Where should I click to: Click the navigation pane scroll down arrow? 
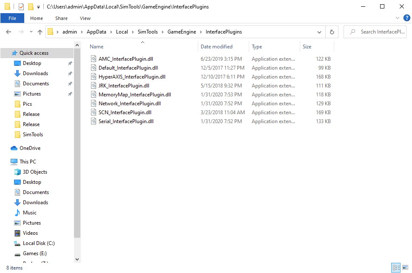tap(77, 259)
